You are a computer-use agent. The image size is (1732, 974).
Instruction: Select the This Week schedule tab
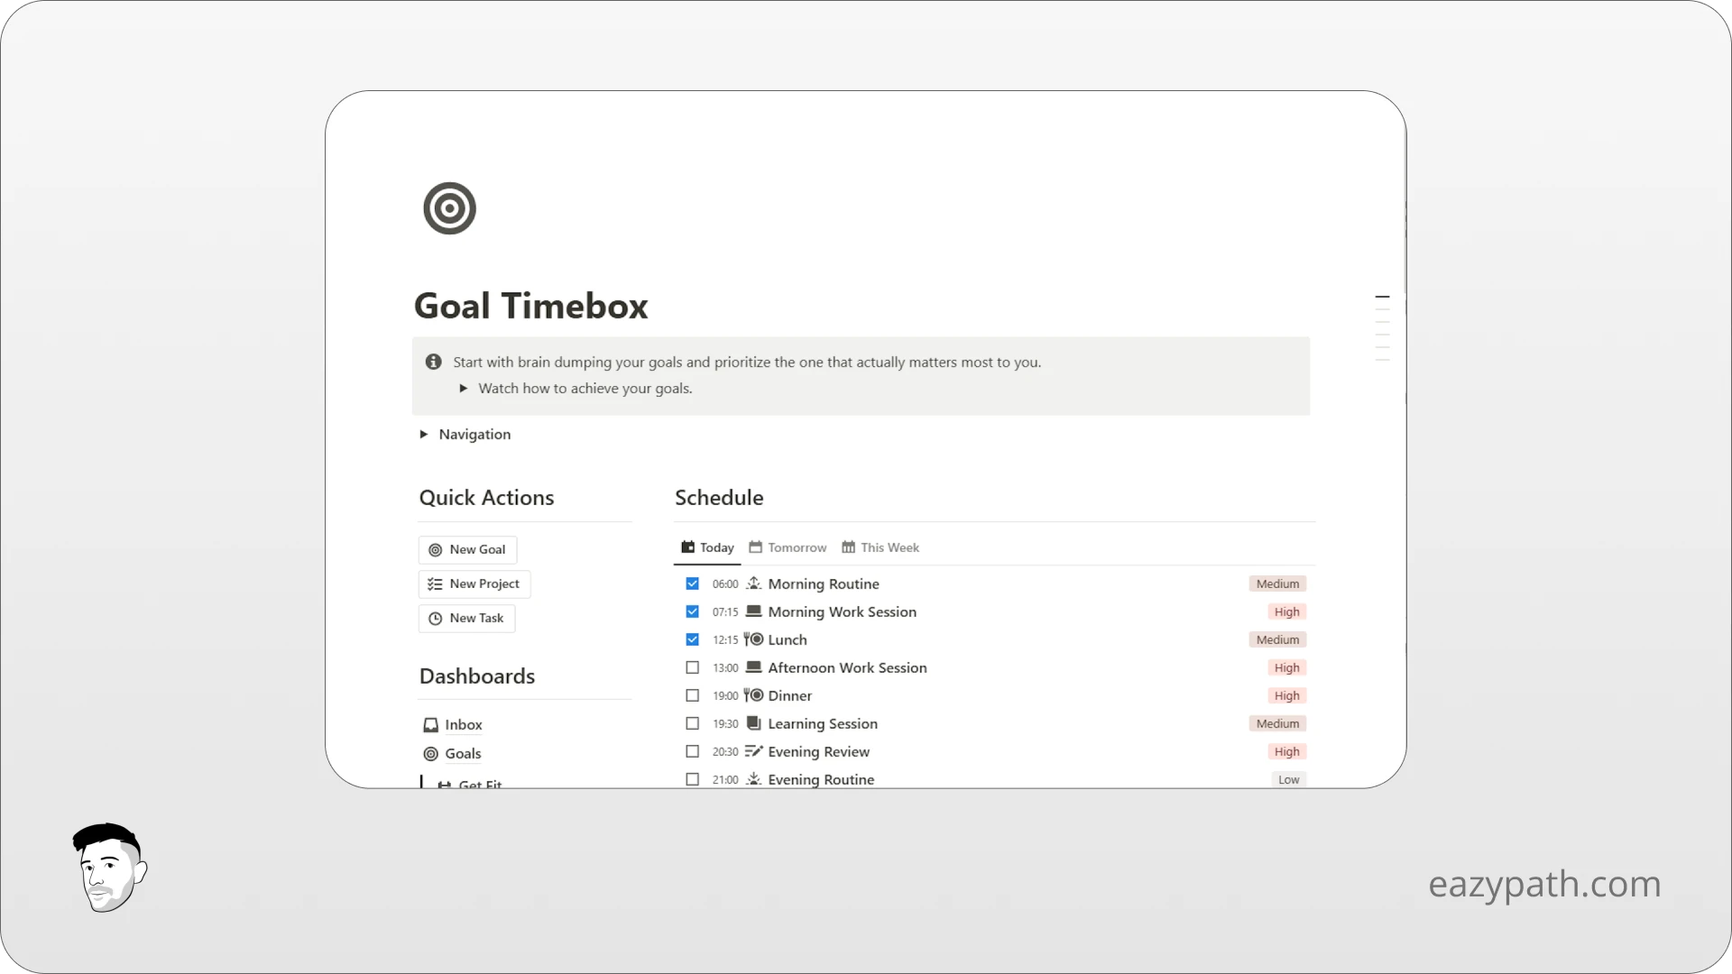889,546
